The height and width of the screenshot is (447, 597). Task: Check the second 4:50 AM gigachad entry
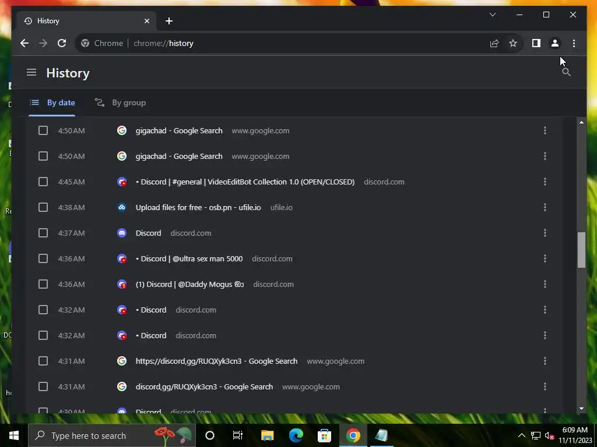pos(43,156)
